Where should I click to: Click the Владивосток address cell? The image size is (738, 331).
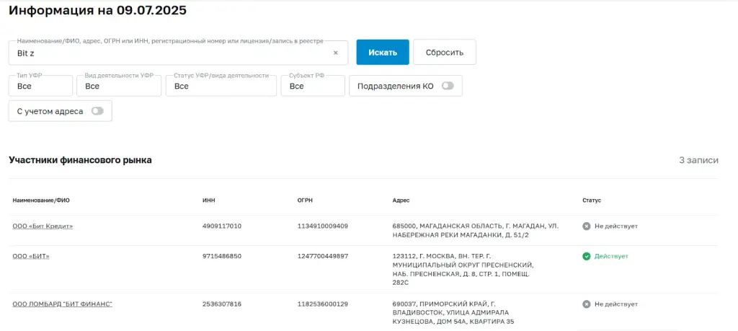click(453, 313)
